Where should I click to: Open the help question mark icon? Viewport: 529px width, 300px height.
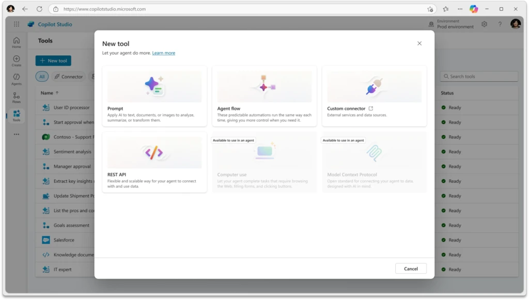click(x=500, y=24)
